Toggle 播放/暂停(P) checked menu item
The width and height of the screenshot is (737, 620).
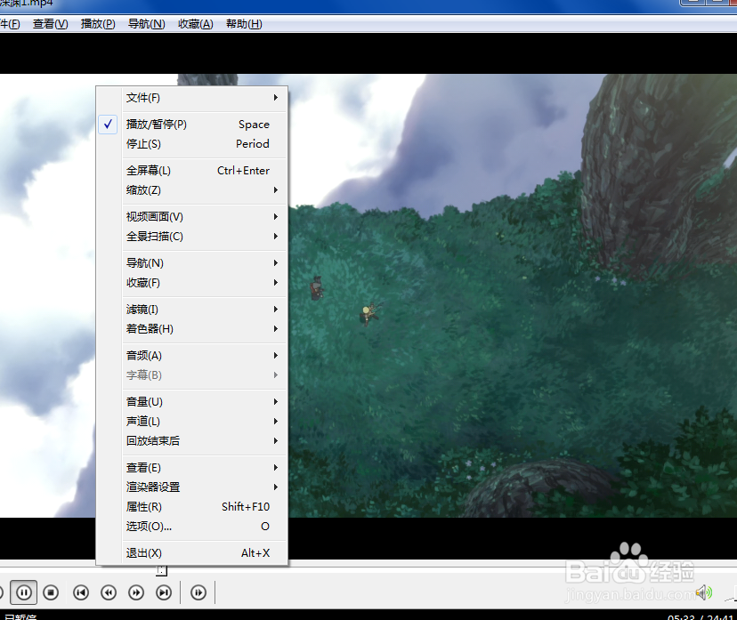point(191,125)
